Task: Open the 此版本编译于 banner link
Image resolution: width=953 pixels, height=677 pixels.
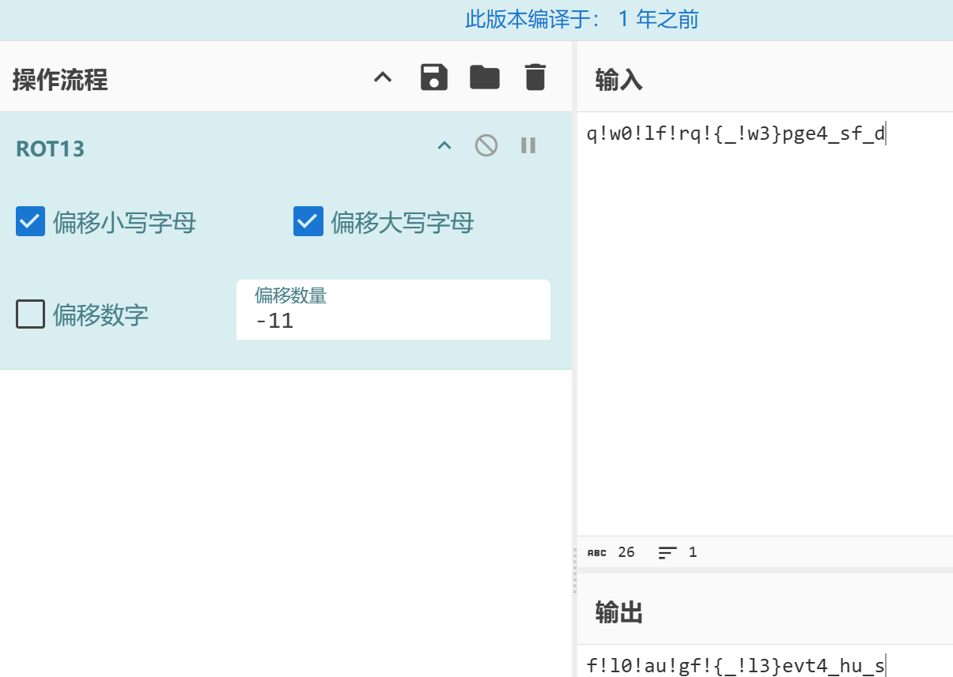Action: click(x=581, y=20)
